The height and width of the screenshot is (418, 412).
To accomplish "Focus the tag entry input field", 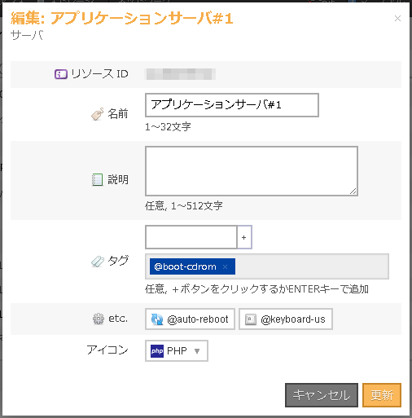I will (191, 237).
